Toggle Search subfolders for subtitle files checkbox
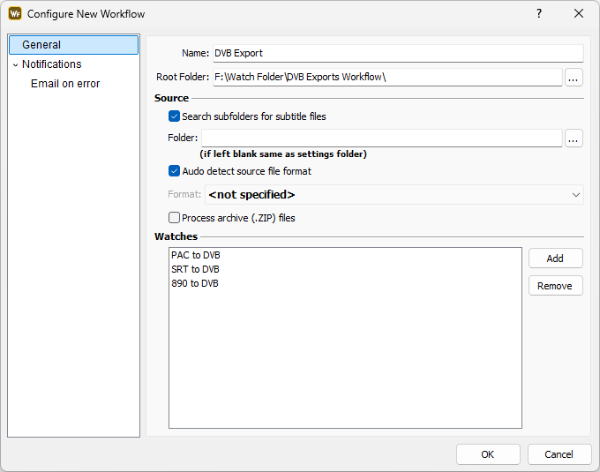This screenshot has width=600, height=472. click(x=174, y=116)
